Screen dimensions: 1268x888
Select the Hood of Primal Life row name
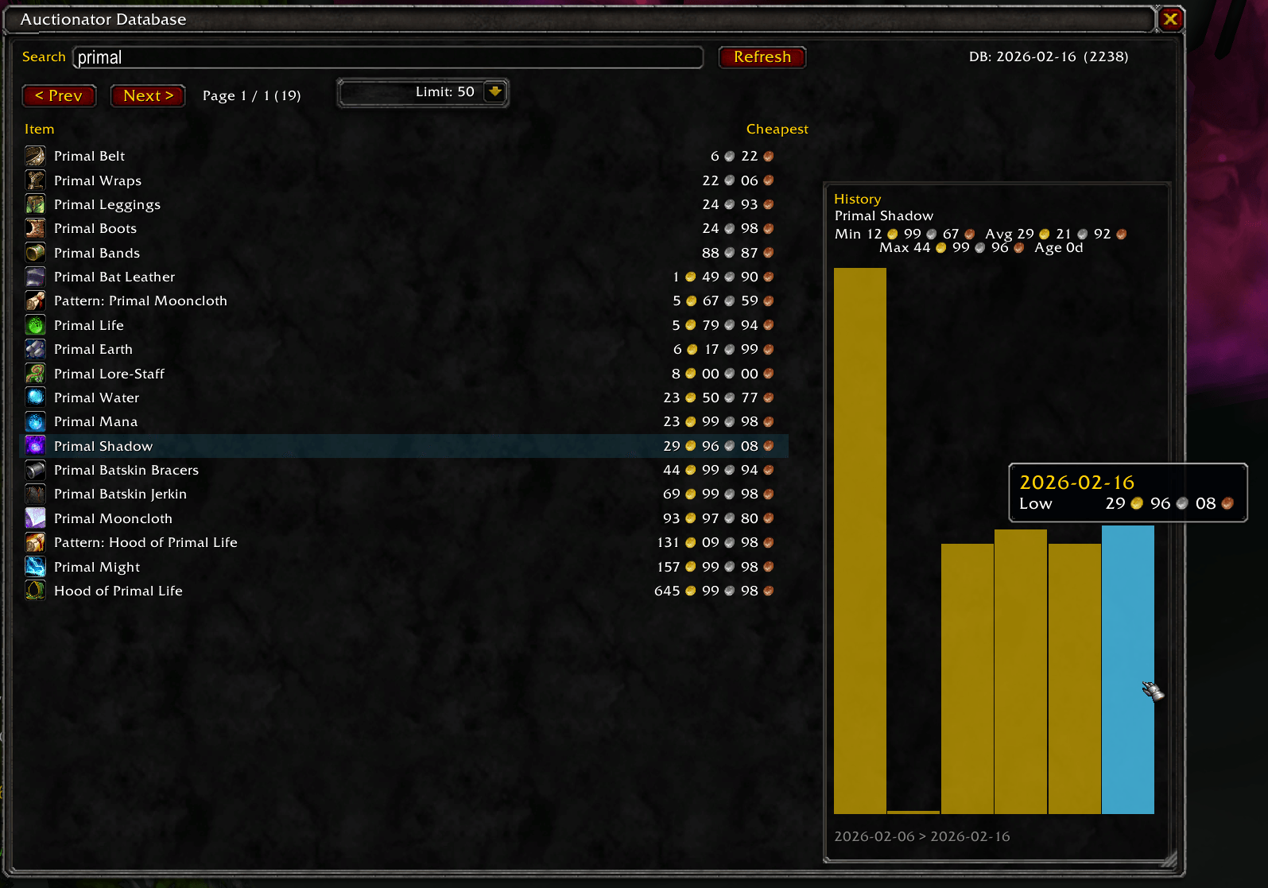(x=118, y=591)
